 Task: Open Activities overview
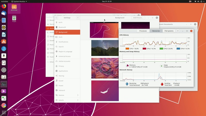coord(5,2)
